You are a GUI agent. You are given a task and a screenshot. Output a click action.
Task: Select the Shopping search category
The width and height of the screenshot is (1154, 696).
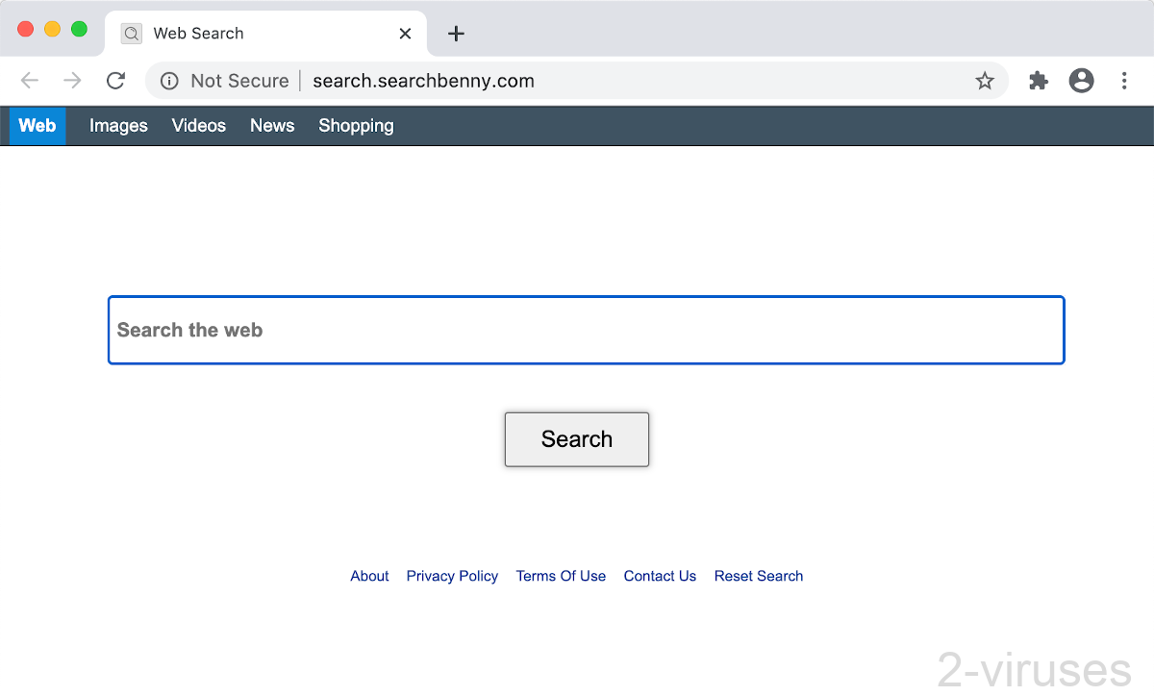point(355,125)
